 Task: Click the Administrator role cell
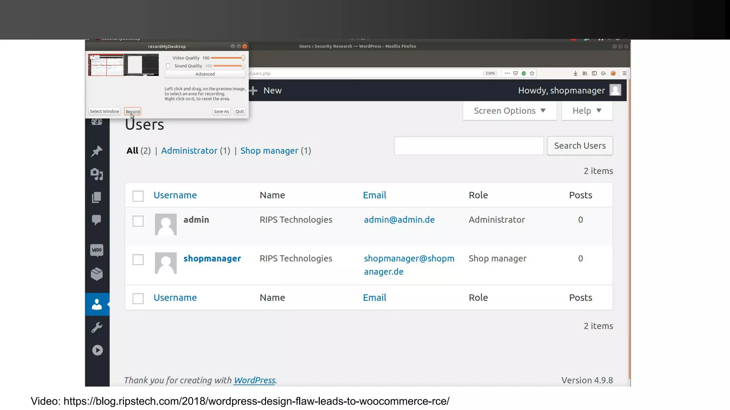[497, 220]
